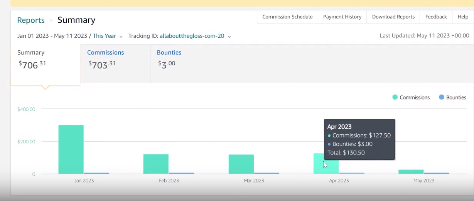Click the $400.00 y-axis label
The height and width of the screenshot is (201, 474).
point(26,109)
